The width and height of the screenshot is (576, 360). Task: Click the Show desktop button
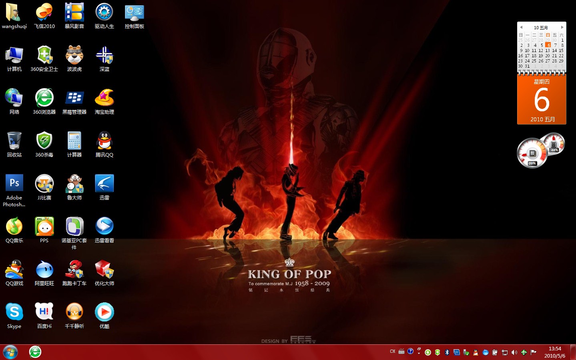pyautogui.click(x=573, y=352)
